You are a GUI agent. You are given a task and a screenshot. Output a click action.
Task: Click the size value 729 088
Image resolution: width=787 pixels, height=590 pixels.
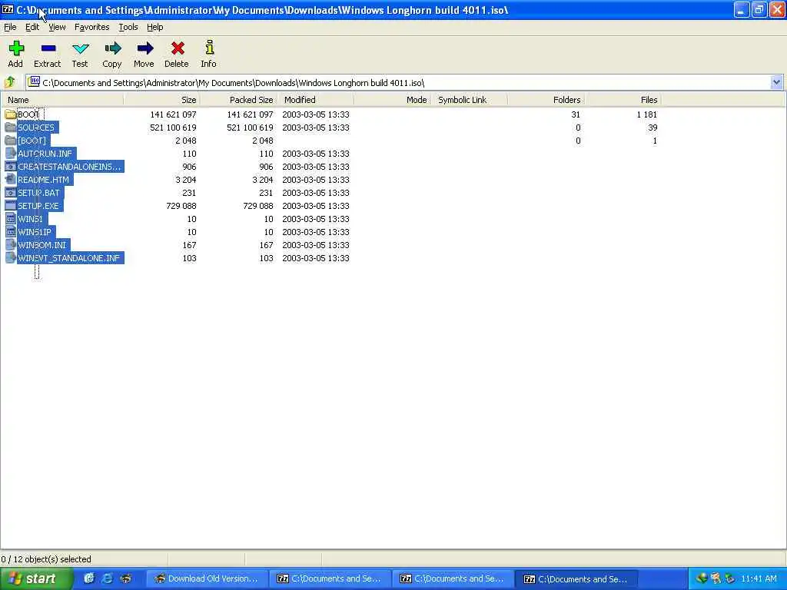pyautogui.click(x=181, y=206)
